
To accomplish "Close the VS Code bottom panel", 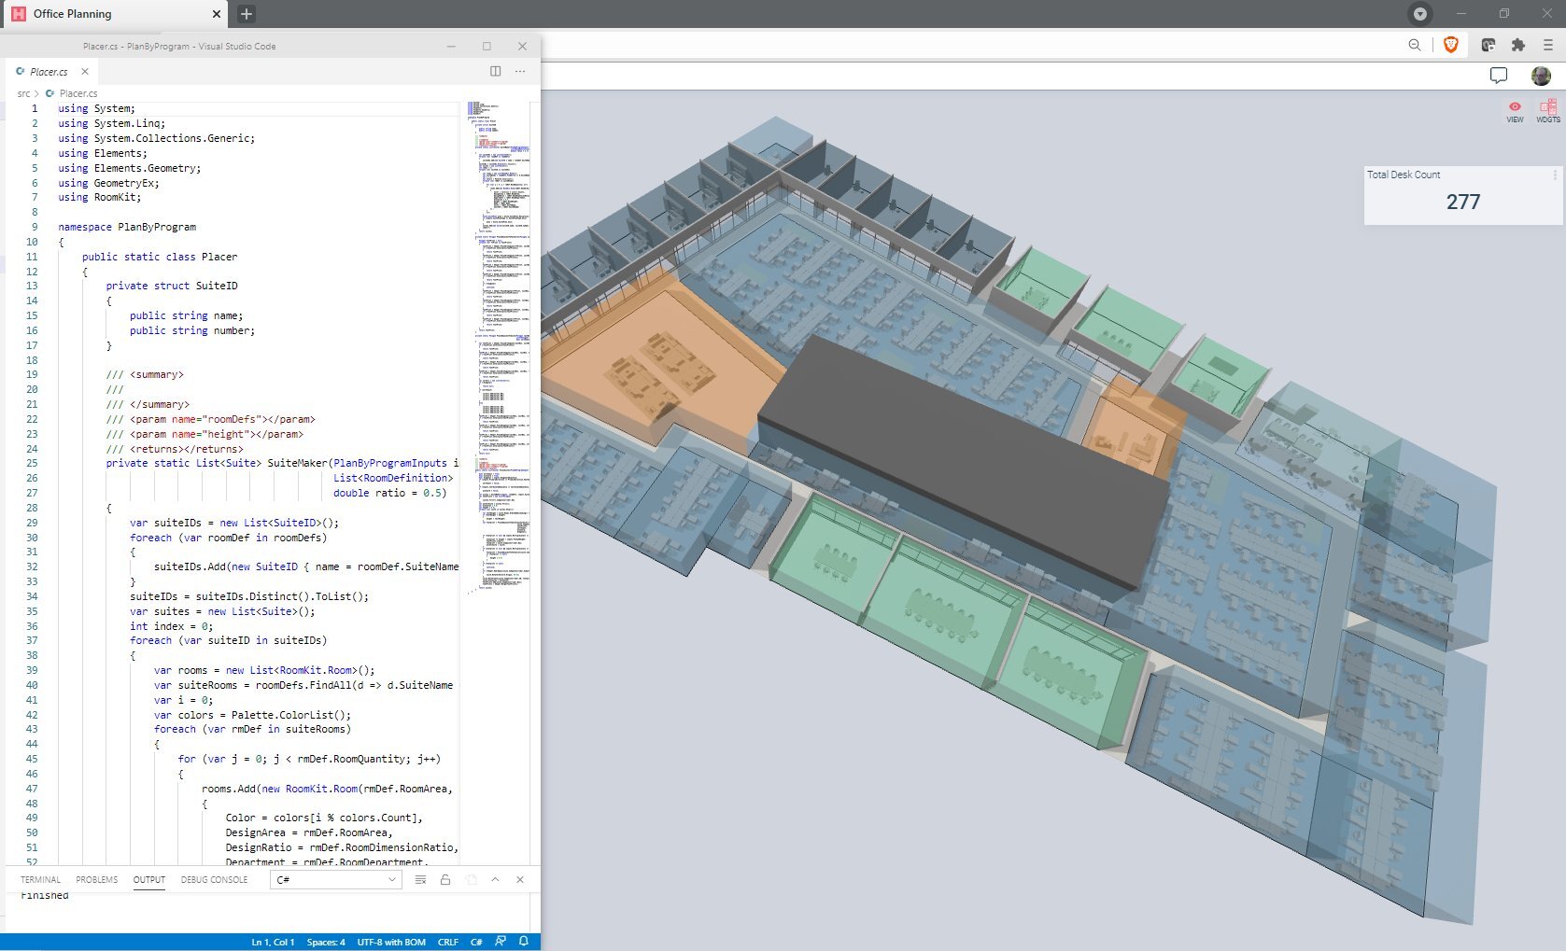I will pyautogui.click(x=520, y=879).
